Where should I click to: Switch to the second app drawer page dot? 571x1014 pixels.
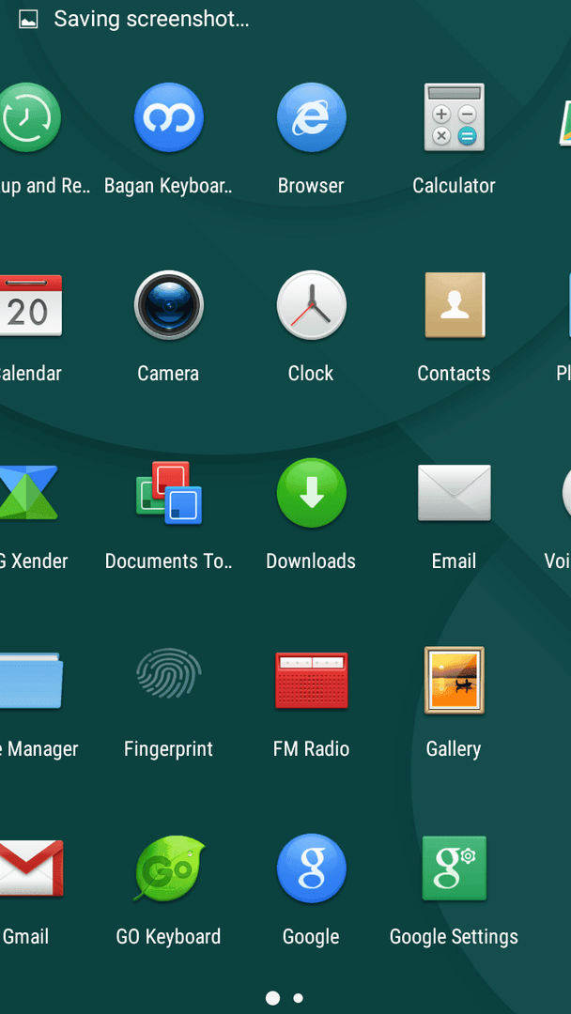(x=298, y=998)
